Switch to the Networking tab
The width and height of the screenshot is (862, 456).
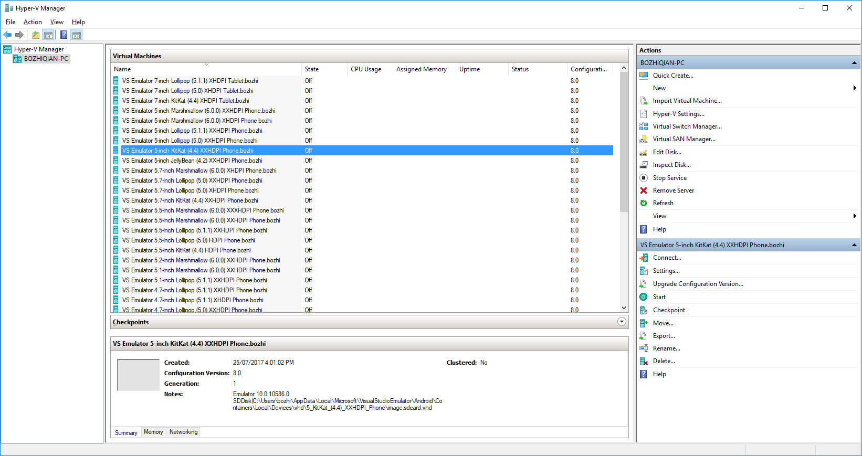184,432
